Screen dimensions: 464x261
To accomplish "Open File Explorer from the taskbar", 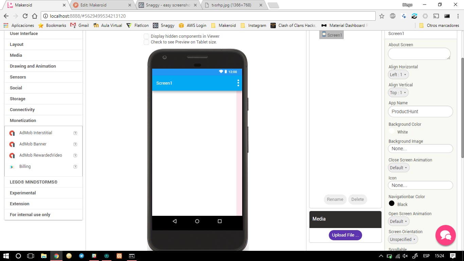I will pyautogui.click(x=43, y=256).
